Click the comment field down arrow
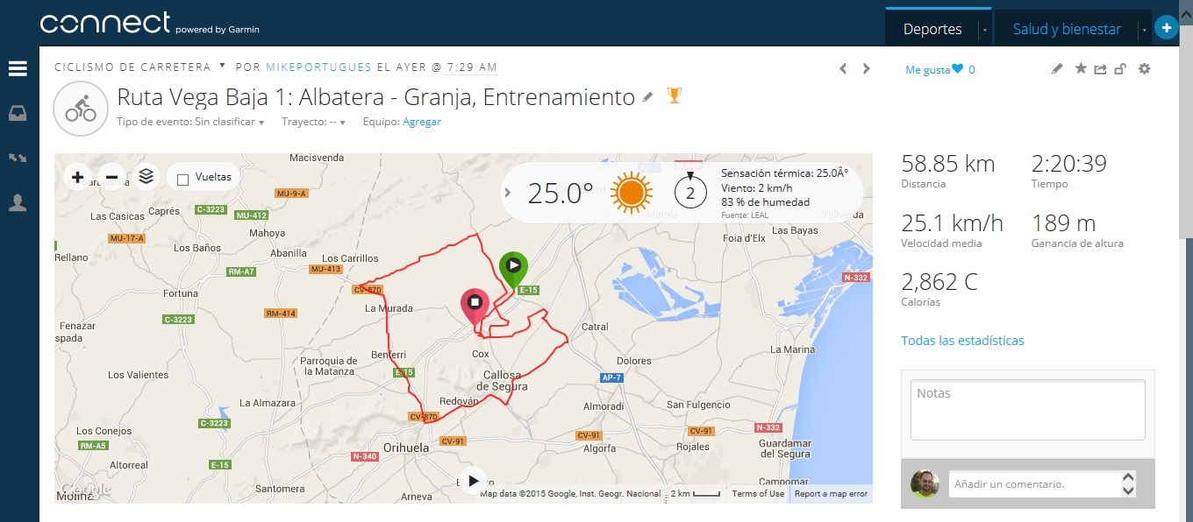Viewport: 1193px width, 522px height. tap(1128, 490)
